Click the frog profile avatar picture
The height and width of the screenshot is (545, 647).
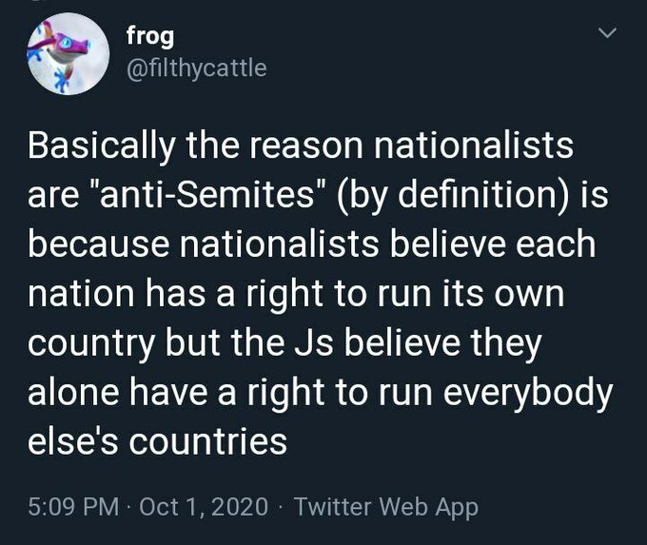coord(68,53)
